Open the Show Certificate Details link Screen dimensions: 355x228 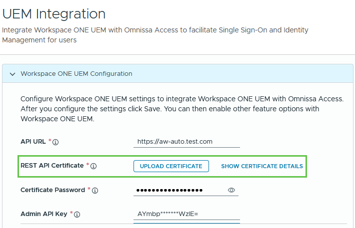[x=262, y=166]
